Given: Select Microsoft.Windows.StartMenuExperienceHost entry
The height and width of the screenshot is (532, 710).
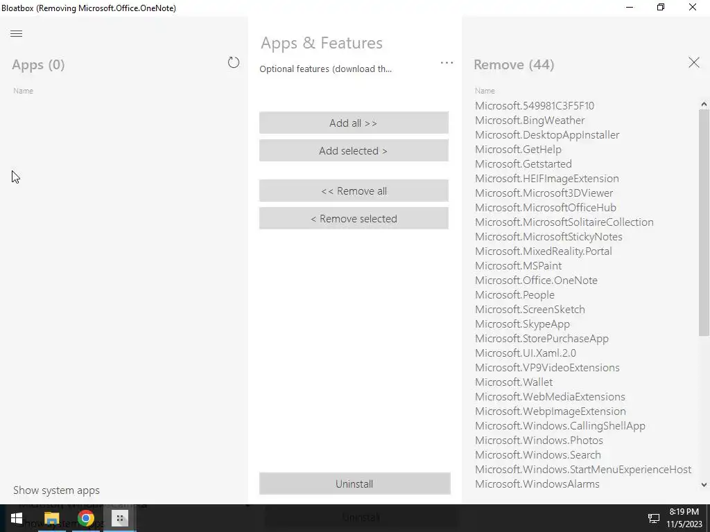Looking at the screenshot, I should point(583,469).
